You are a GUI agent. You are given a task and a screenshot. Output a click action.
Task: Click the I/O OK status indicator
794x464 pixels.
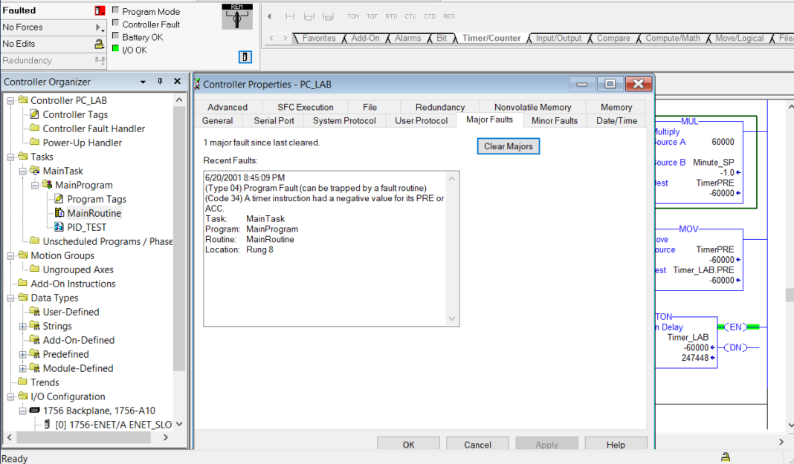pos(115,50)
